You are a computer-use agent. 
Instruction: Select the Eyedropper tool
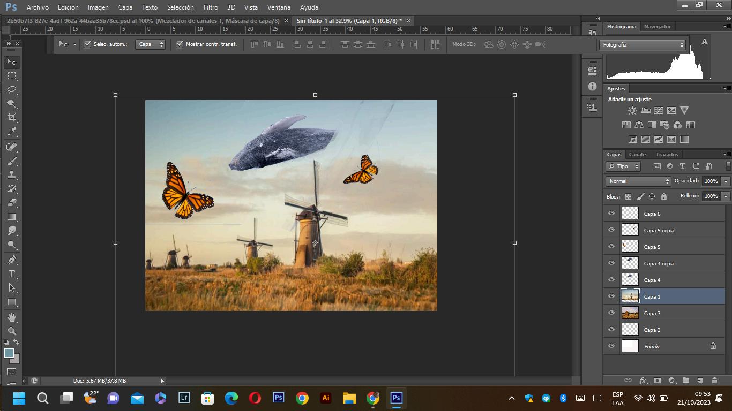point(12,132)
